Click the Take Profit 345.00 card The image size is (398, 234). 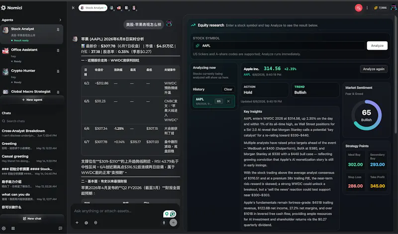pos(378,182)
